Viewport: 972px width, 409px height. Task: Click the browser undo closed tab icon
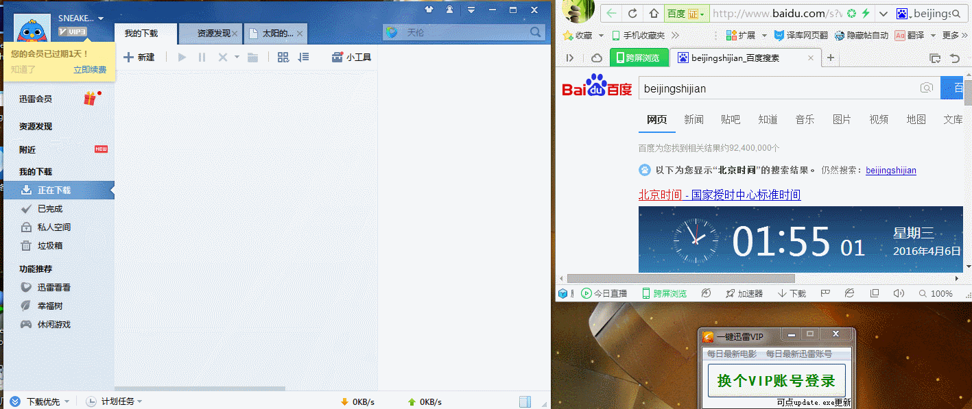(x=956, y=58)
